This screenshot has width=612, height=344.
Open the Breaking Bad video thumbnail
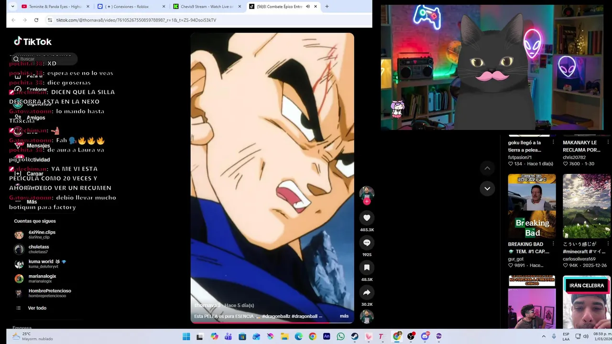[532, 206]
